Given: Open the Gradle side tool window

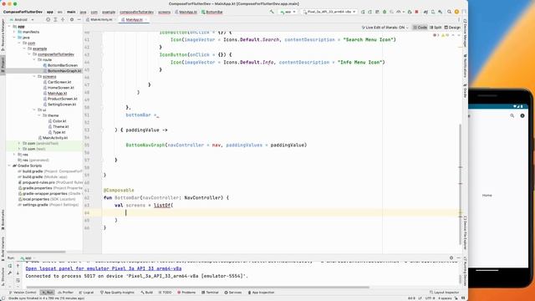Looking at the screenshot, I should coord(465,90).
